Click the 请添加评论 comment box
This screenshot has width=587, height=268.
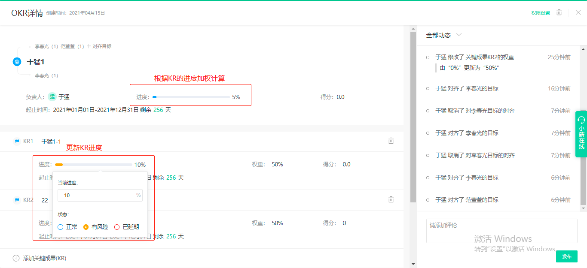point(502,231)
